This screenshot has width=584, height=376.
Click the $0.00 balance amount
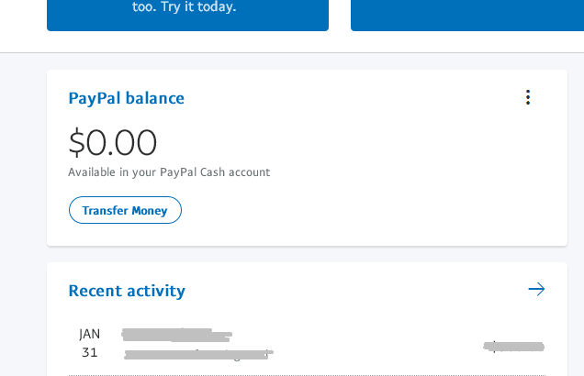pyautogui.click(x=112, y=142)
